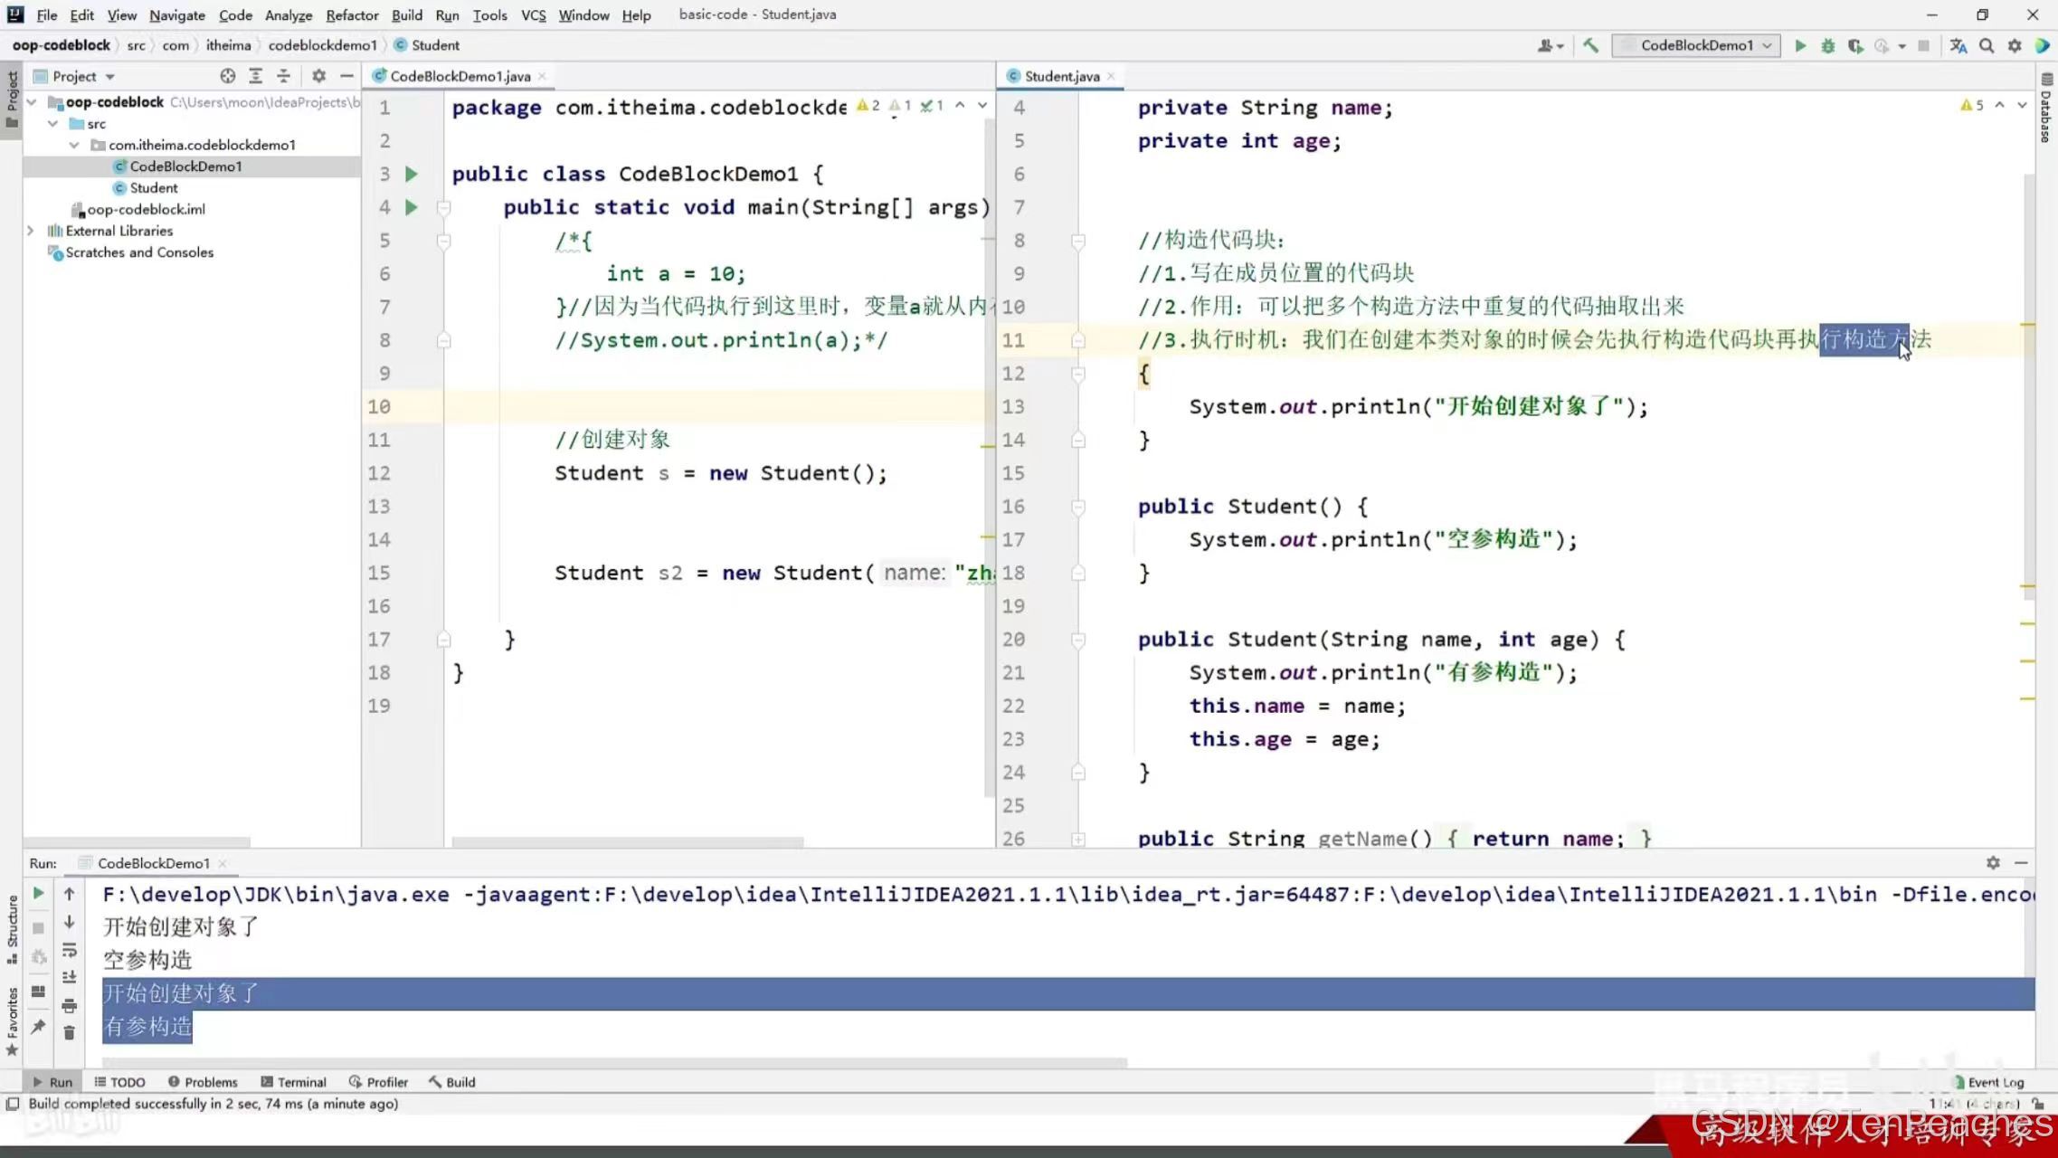
Task: Clear run console with trash icon
Action: tap(69, 1032)
